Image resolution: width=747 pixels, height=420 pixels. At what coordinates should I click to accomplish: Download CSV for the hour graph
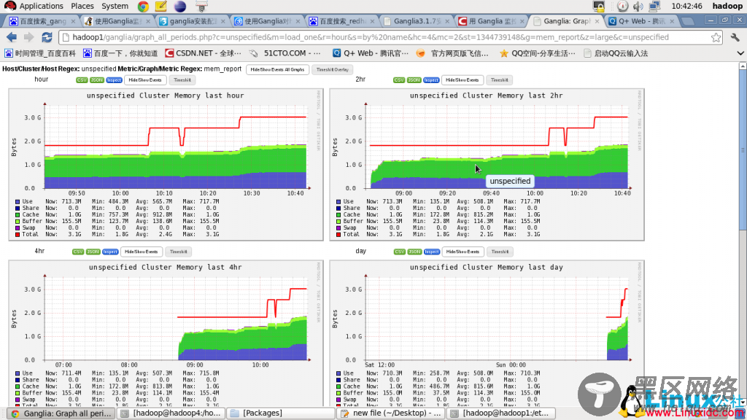(82, 80)
